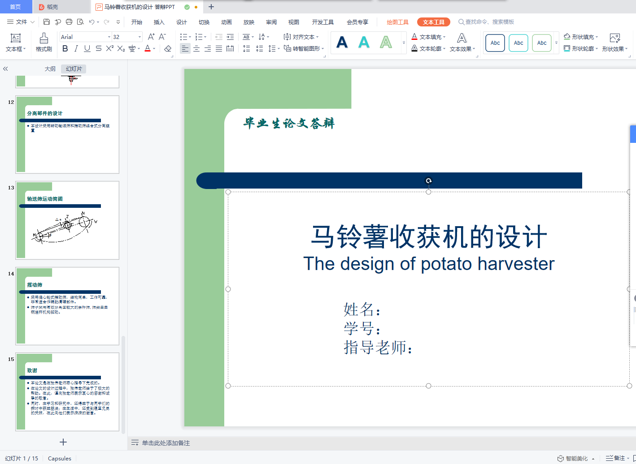Select slide 13 thumbnail 输送筛运动简图
This screenshot has height=464, width=636.
coord(67,220)
